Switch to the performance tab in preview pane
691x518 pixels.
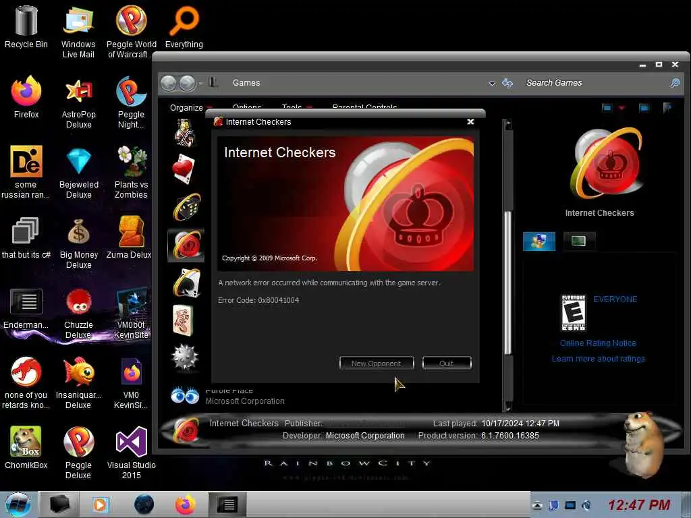tap(579, 241)
